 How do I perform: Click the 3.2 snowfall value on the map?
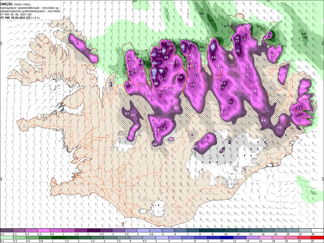(x=222, y=88)
